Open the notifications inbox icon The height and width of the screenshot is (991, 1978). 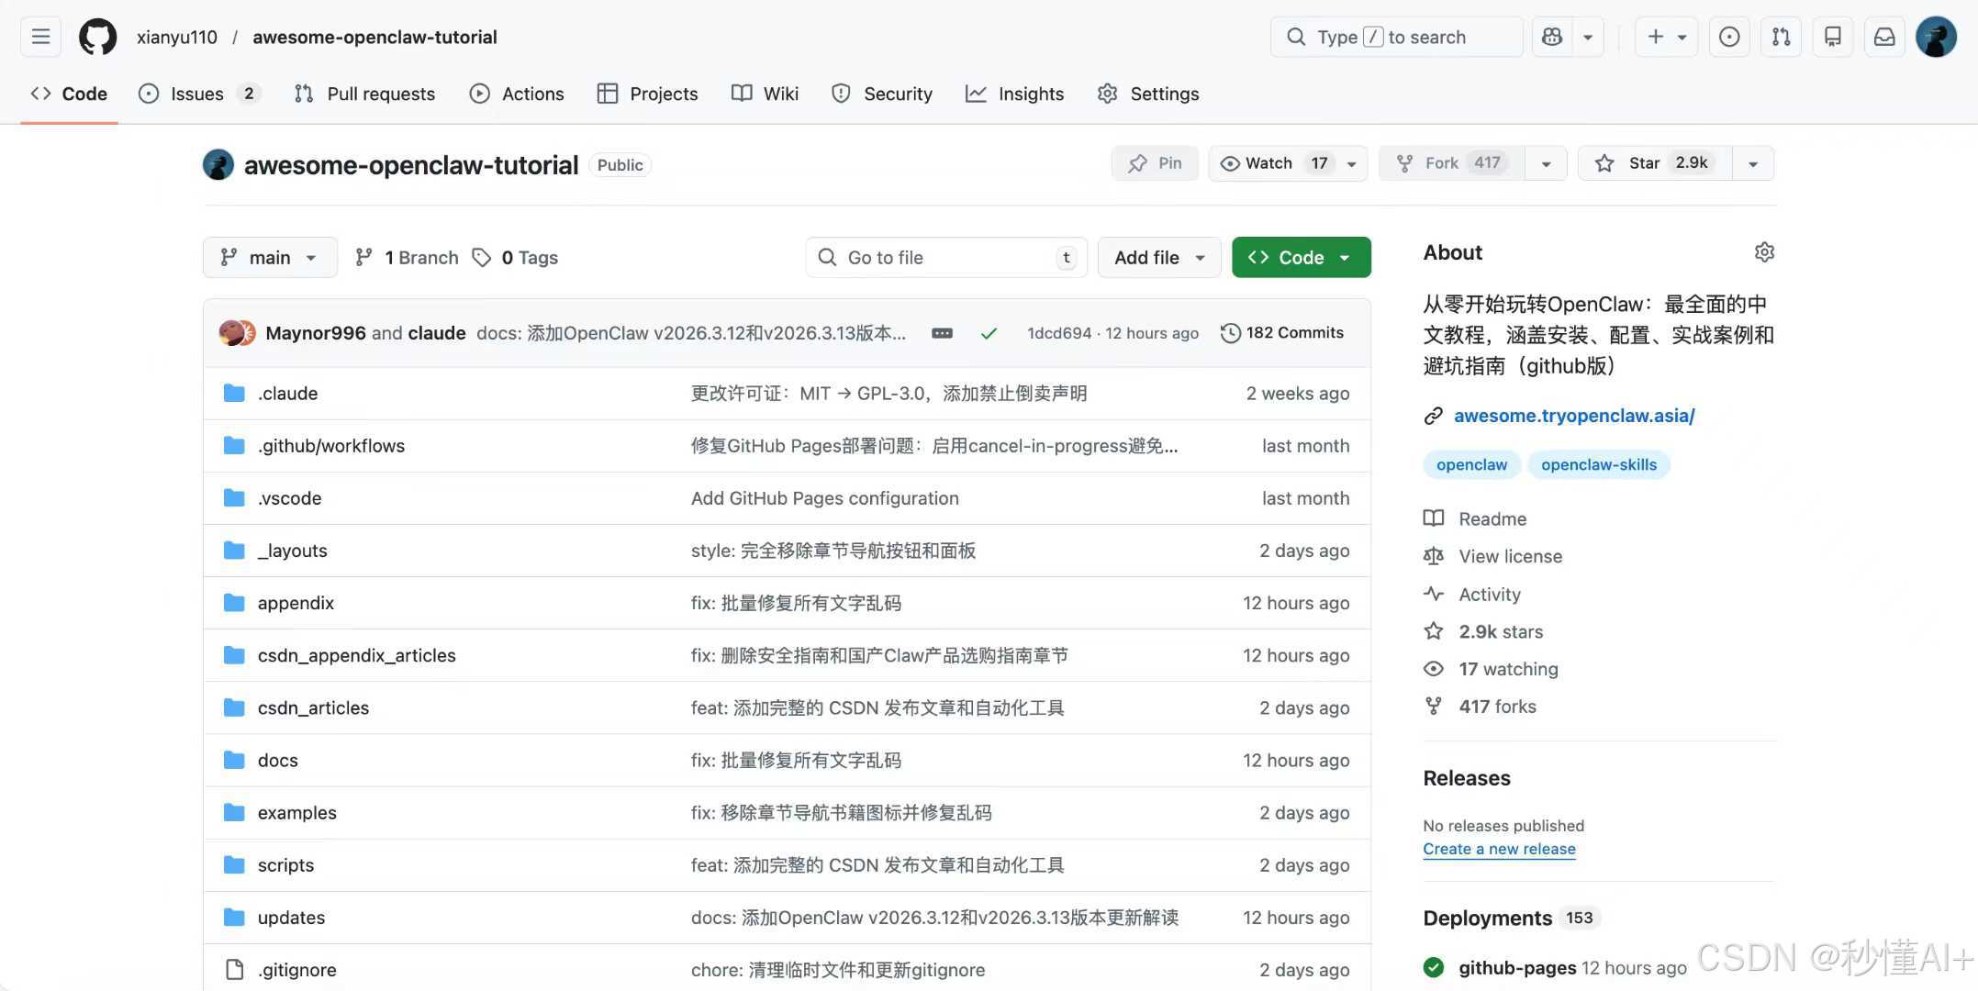(x=1884, y=38)
